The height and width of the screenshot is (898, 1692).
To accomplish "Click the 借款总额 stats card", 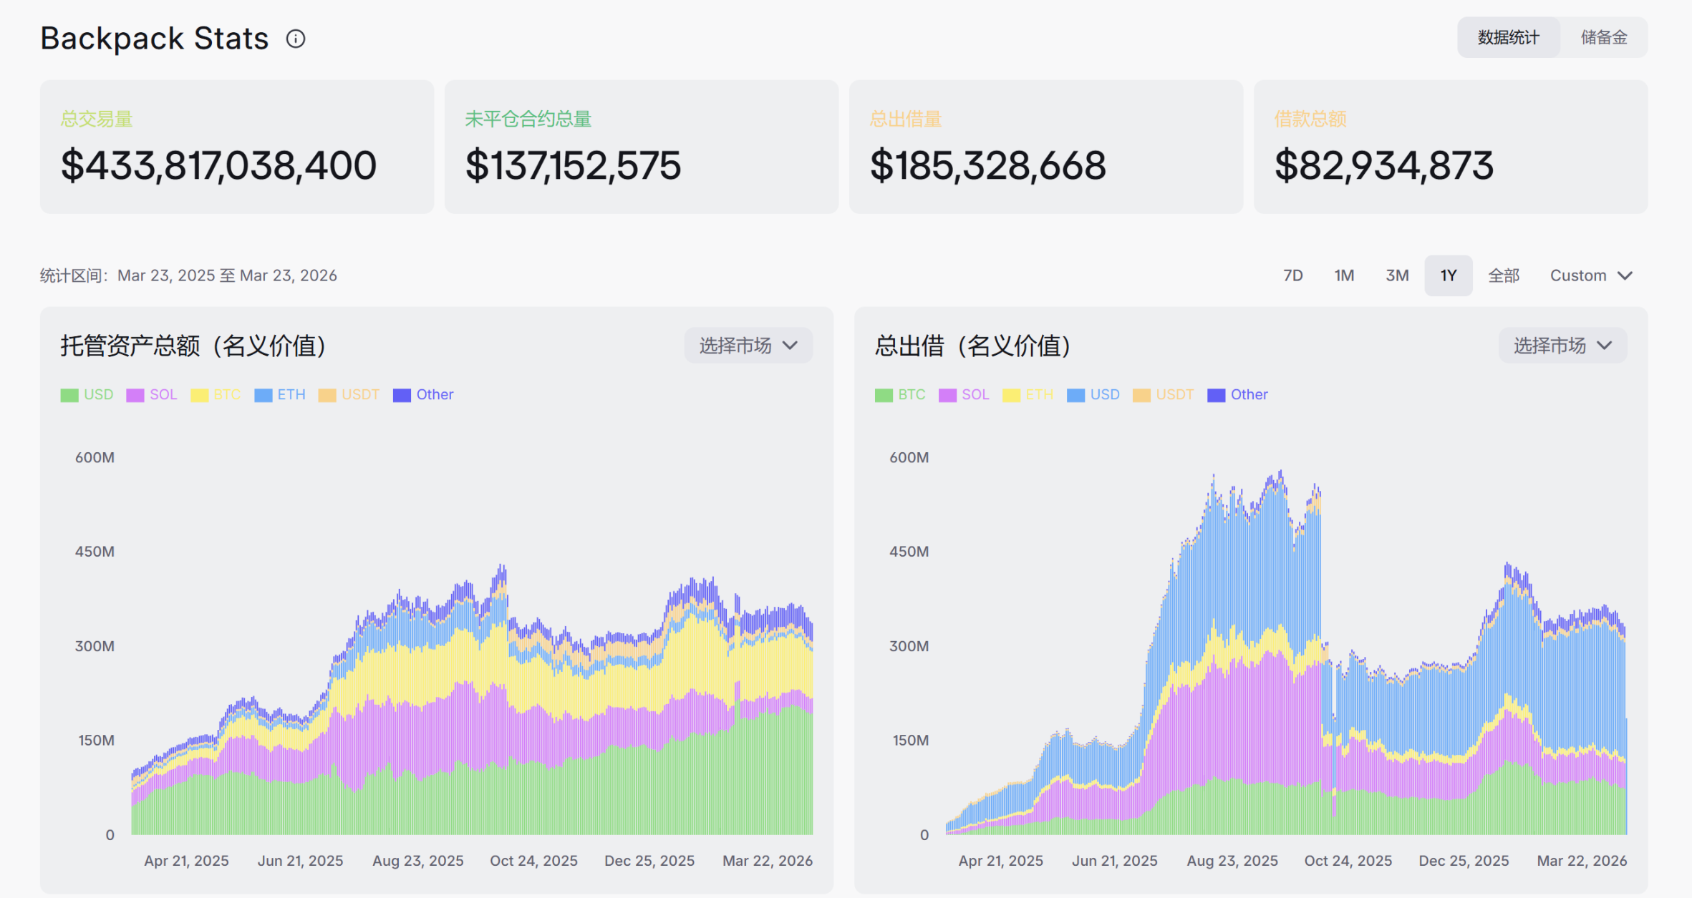I will tap(1450, 147).
